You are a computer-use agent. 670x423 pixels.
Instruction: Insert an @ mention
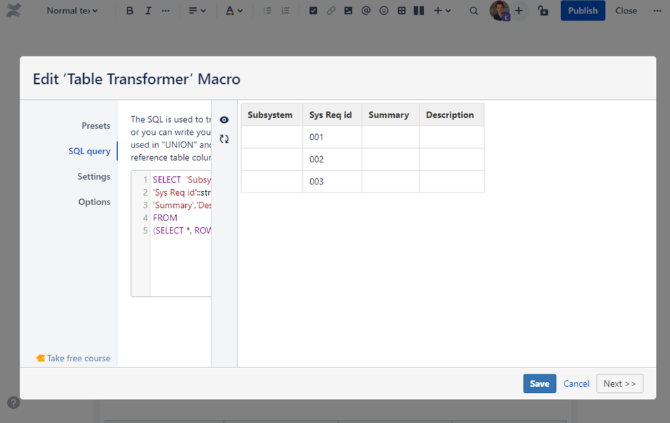366,11
